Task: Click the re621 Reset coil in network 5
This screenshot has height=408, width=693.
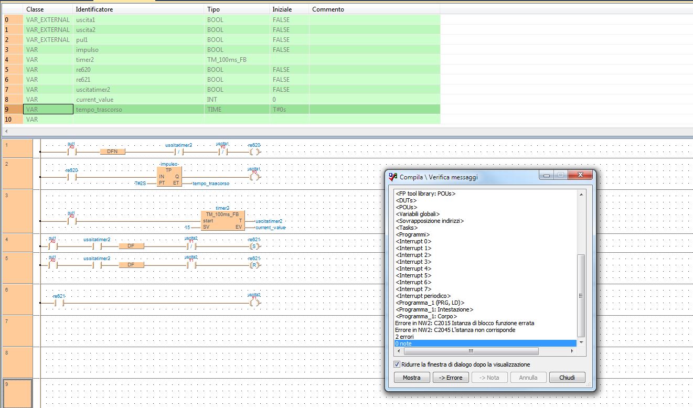Action: coord(254,265)
